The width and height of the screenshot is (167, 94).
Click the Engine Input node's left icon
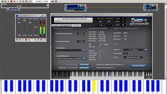point(8,9)
